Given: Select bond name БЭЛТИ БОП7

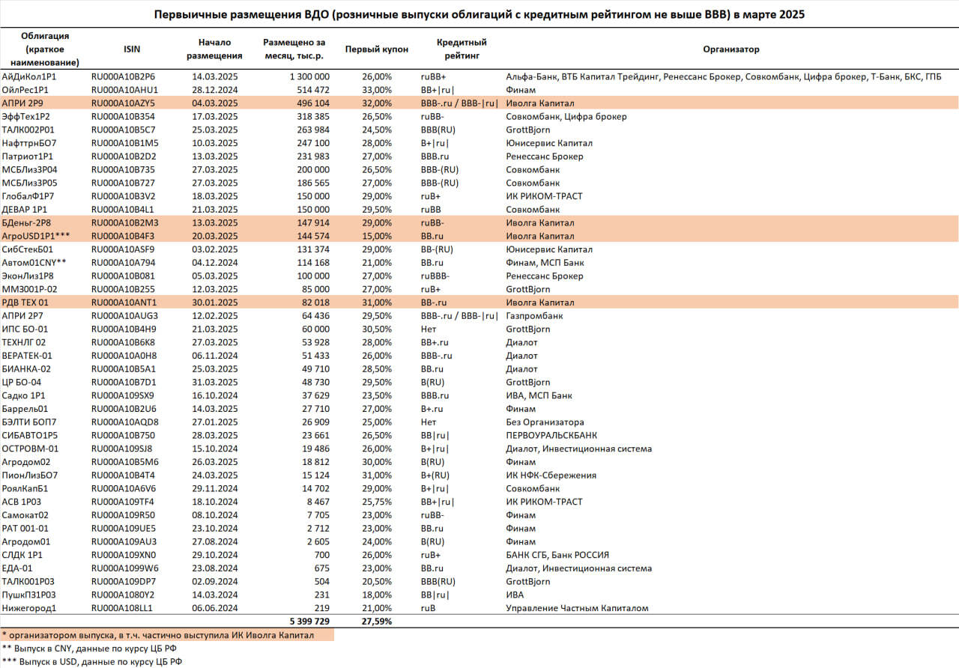Looking at the screenshot, I should pos(28,422).
